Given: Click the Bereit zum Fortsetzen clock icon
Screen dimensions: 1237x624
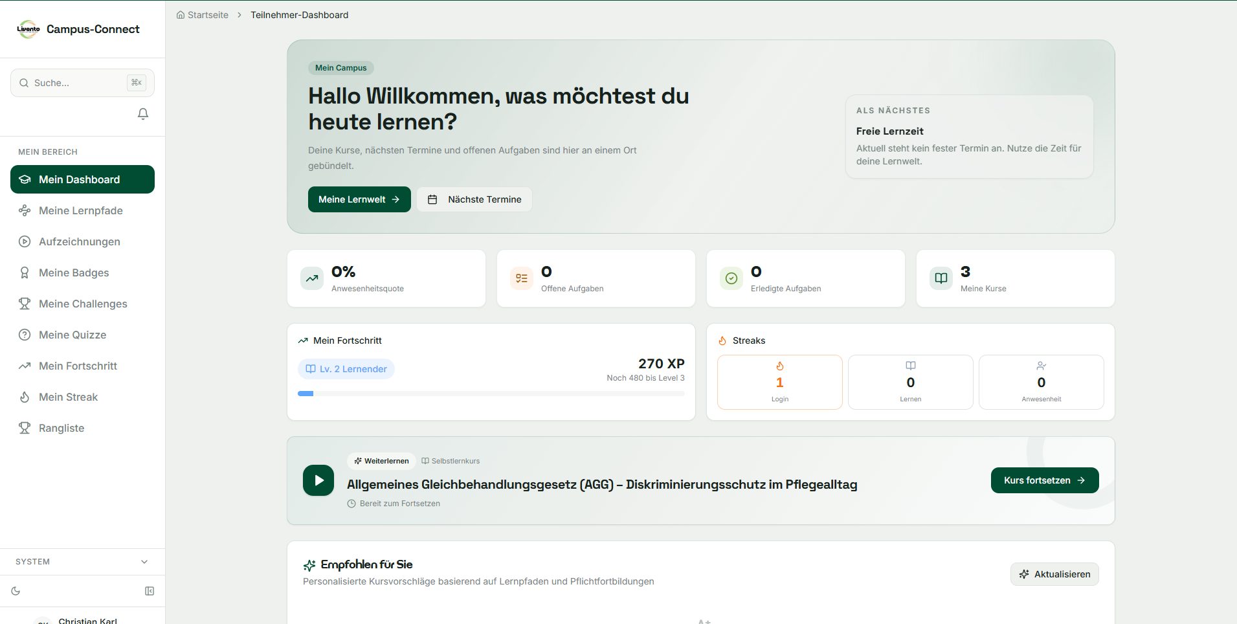Looking at the screenshot, I should pyautogui.click(x=351, y=504).
